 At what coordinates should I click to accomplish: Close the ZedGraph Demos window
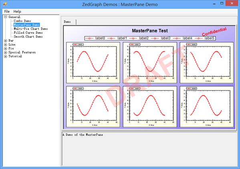click(x=232, y=3)
